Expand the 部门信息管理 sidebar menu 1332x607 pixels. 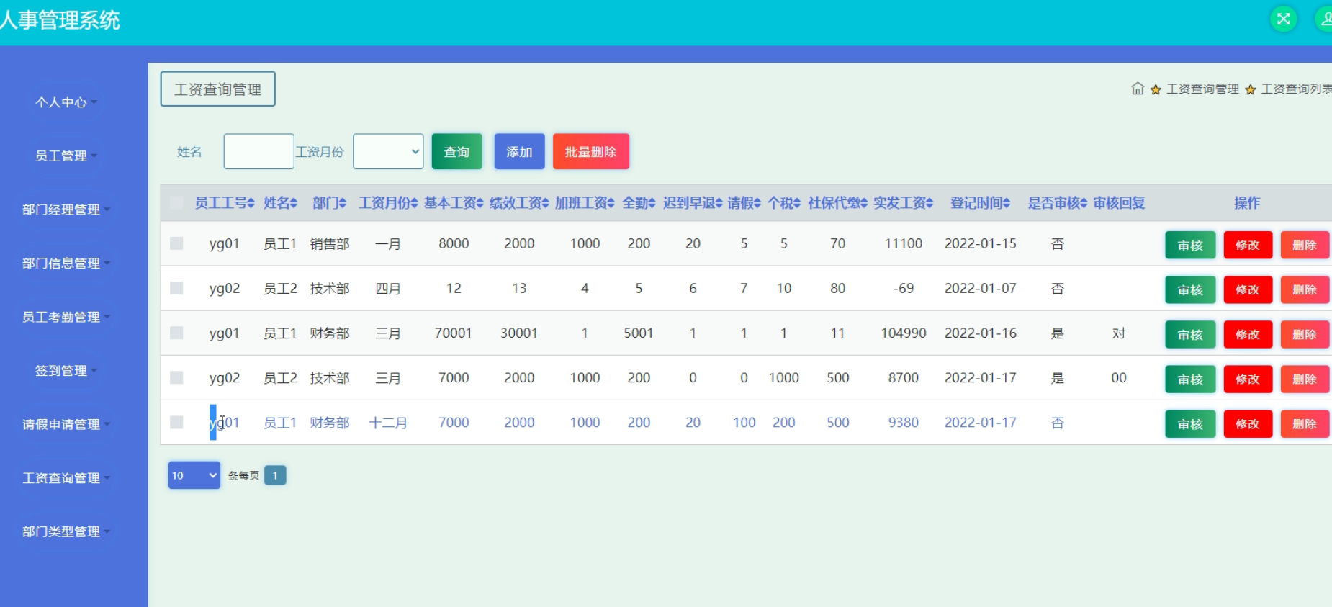coord(66,263)
